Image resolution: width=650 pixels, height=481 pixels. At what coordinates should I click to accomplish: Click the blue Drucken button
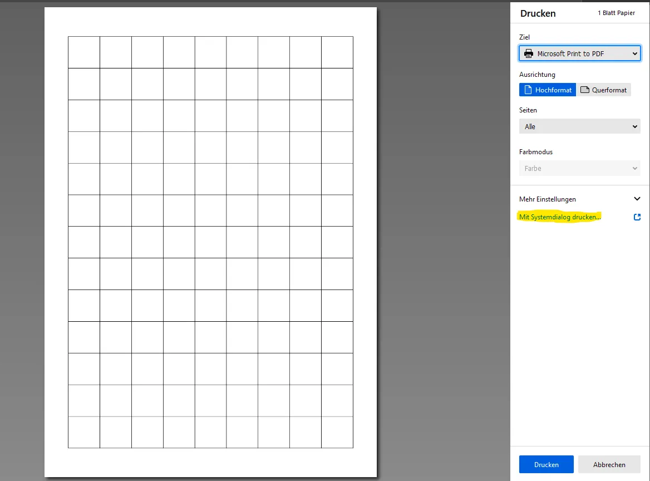[546, 464]
